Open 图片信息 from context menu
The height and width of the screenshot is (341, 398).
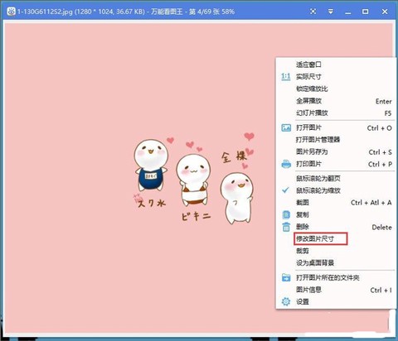point(336,290)
